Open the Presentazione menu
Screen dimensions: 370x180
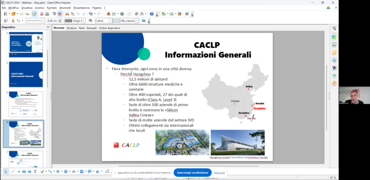[82, 8]
